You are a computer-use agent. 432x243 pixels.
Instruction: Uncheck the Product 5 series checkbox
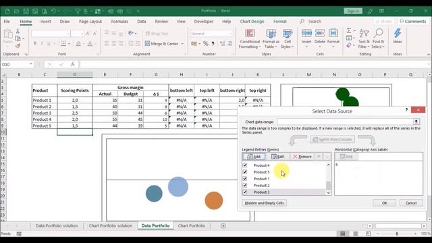[245, 172]
